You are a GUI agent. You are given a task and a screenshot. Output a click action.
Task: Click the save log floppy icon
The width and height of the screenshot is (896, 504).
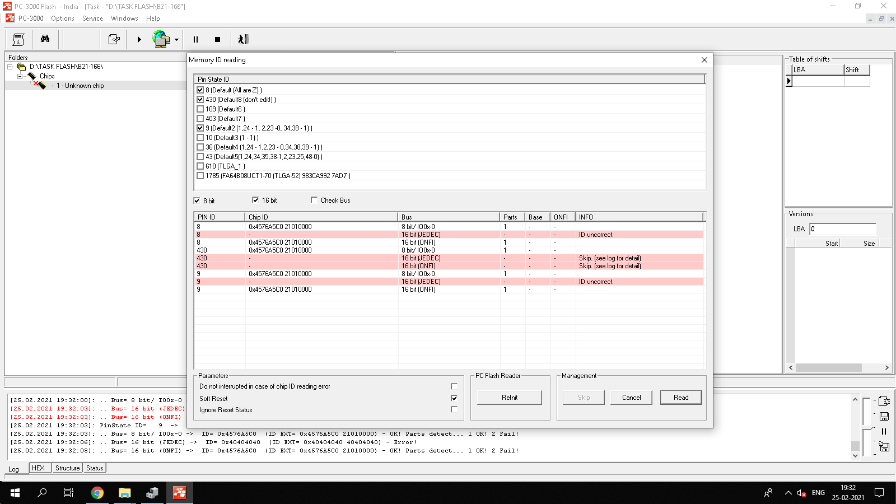(884, 416)
